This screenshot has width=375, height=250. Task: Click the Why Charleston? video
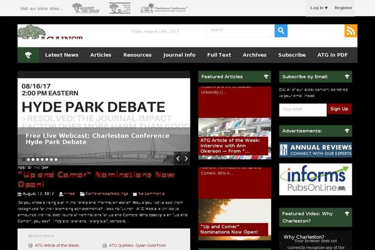click(x=316, y=241)
